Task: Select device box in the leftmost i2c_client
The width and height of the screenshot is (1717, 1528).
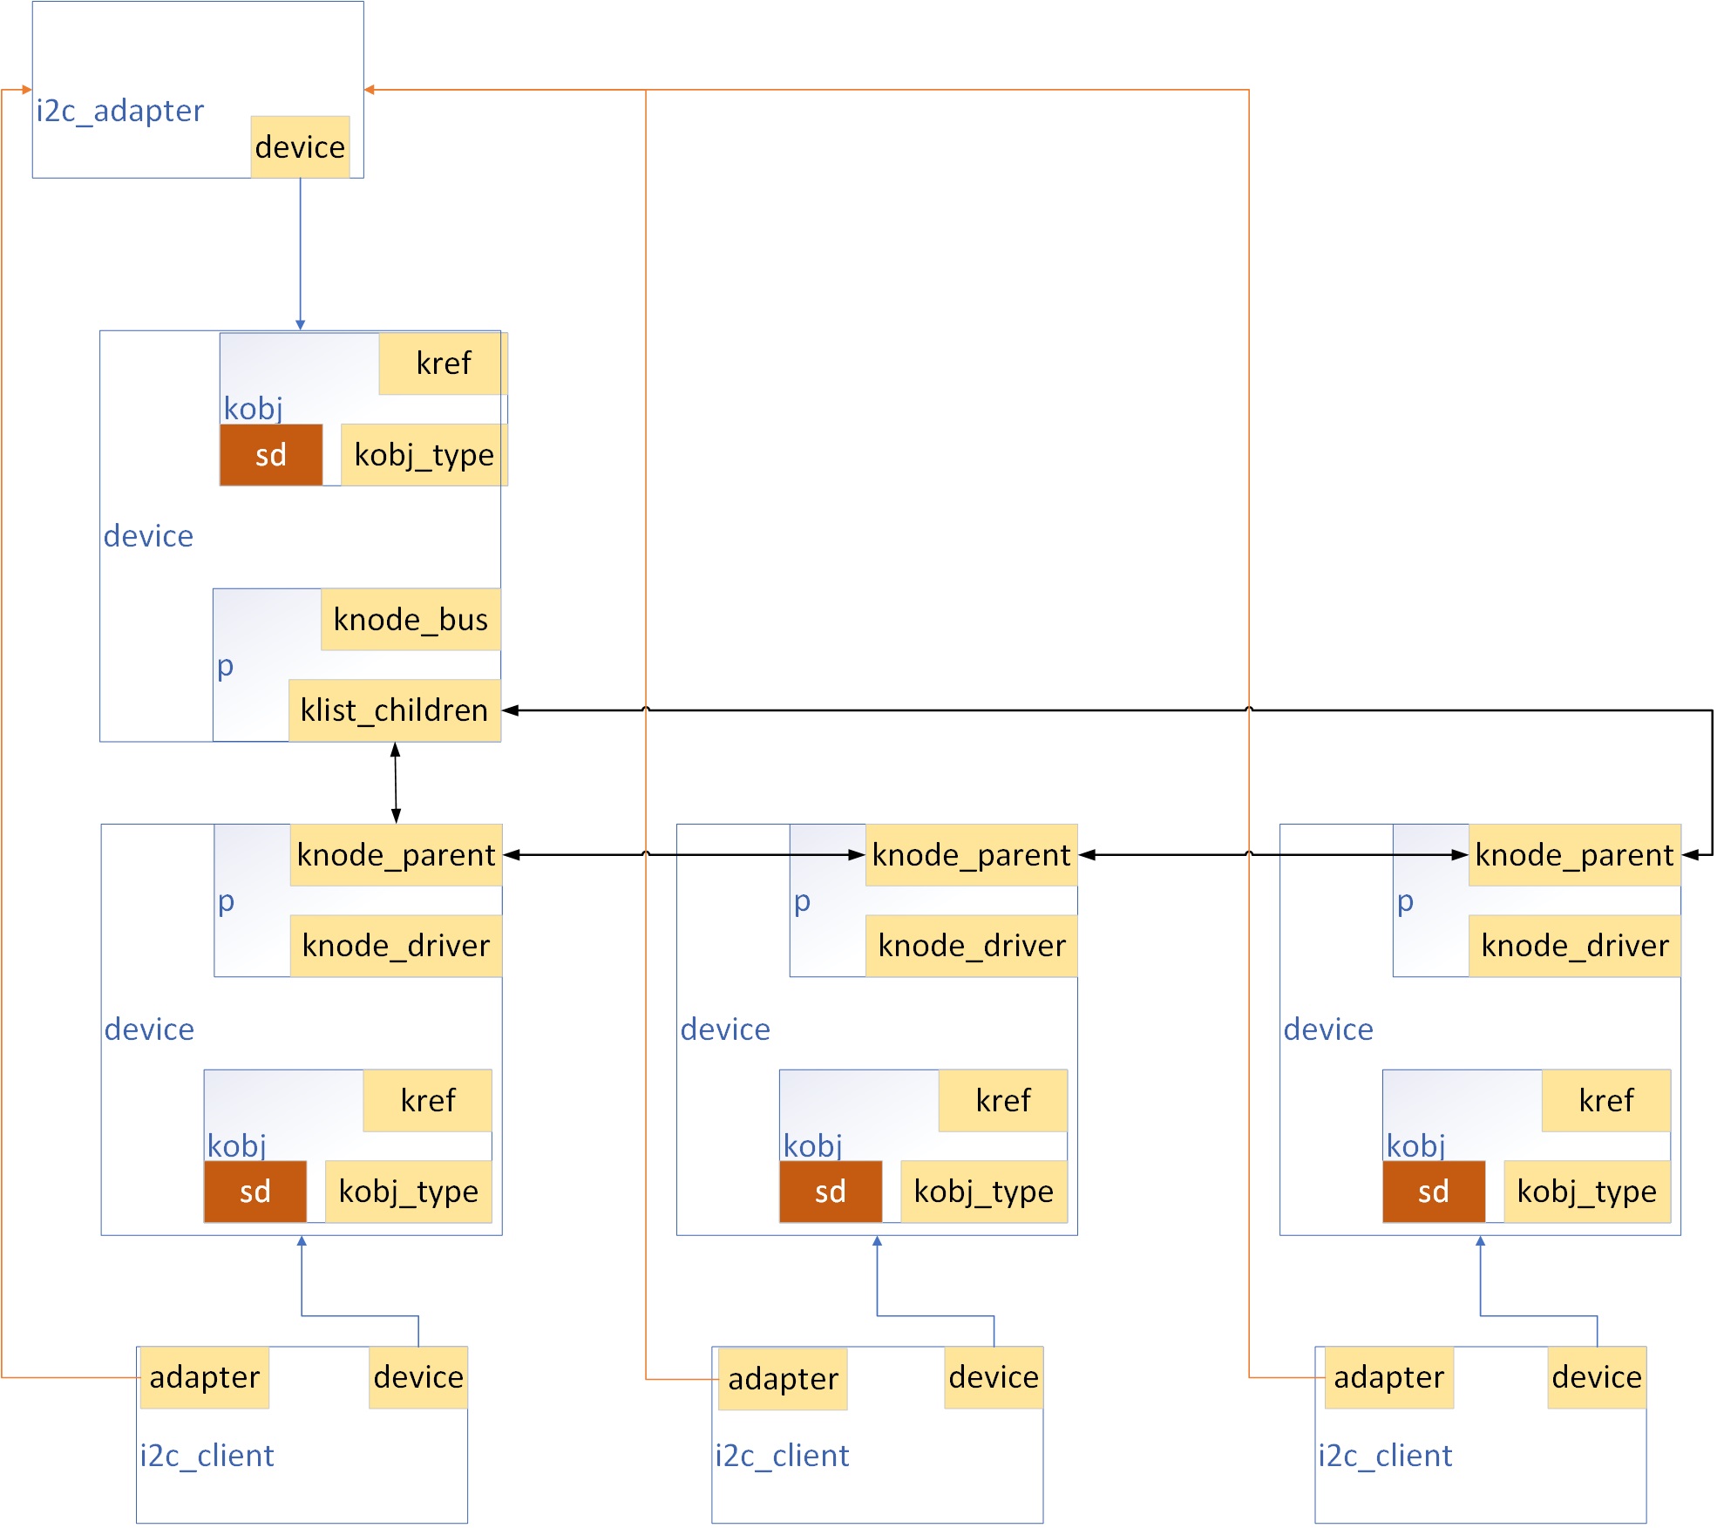Action: pos(418,1378)
